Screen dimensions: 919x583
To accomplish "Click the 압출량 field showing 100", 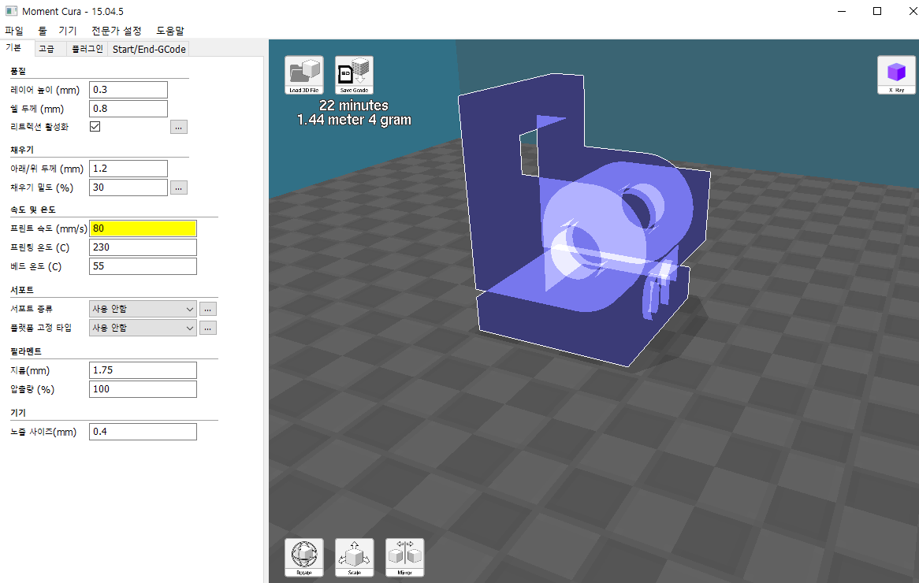I will [143, 389].
